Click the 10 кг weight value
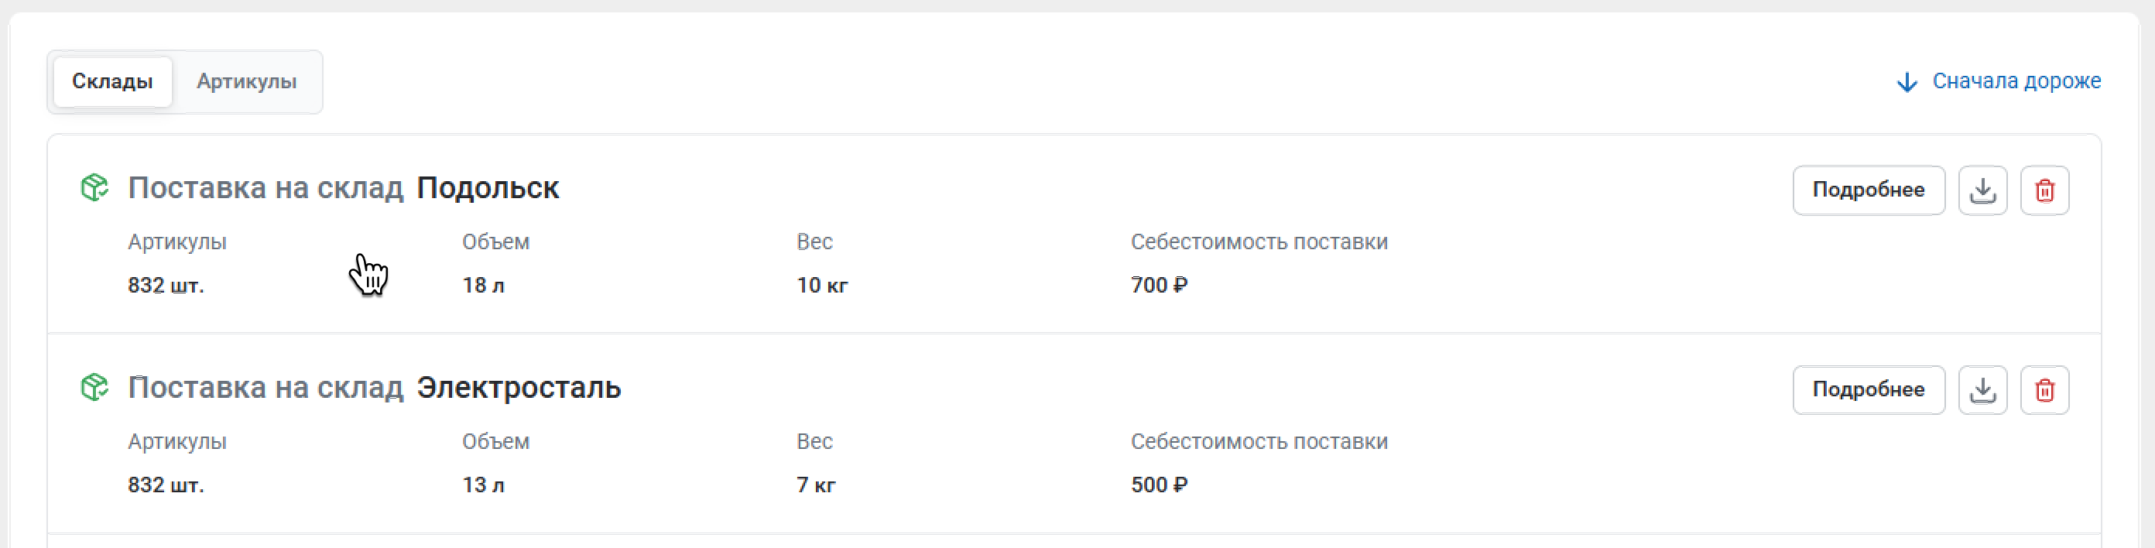The width and height of the screenshot is (2155, 548). 821,286
